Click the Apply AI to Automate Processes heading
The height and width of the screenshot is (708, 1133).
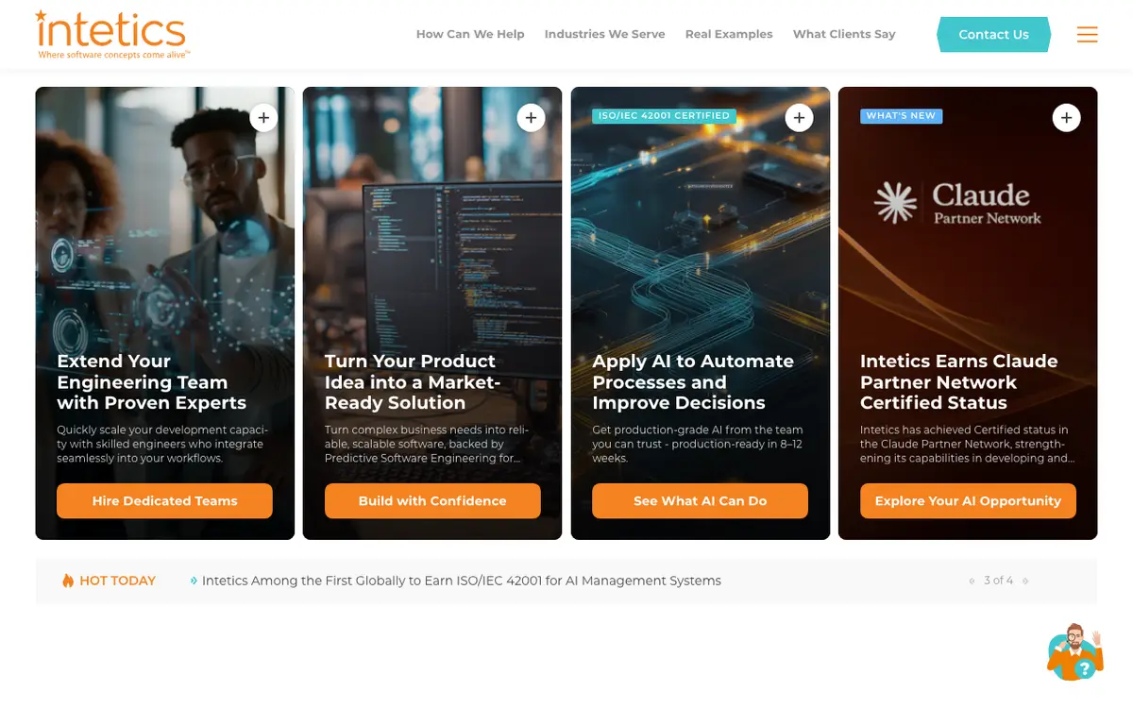(693, 382)
